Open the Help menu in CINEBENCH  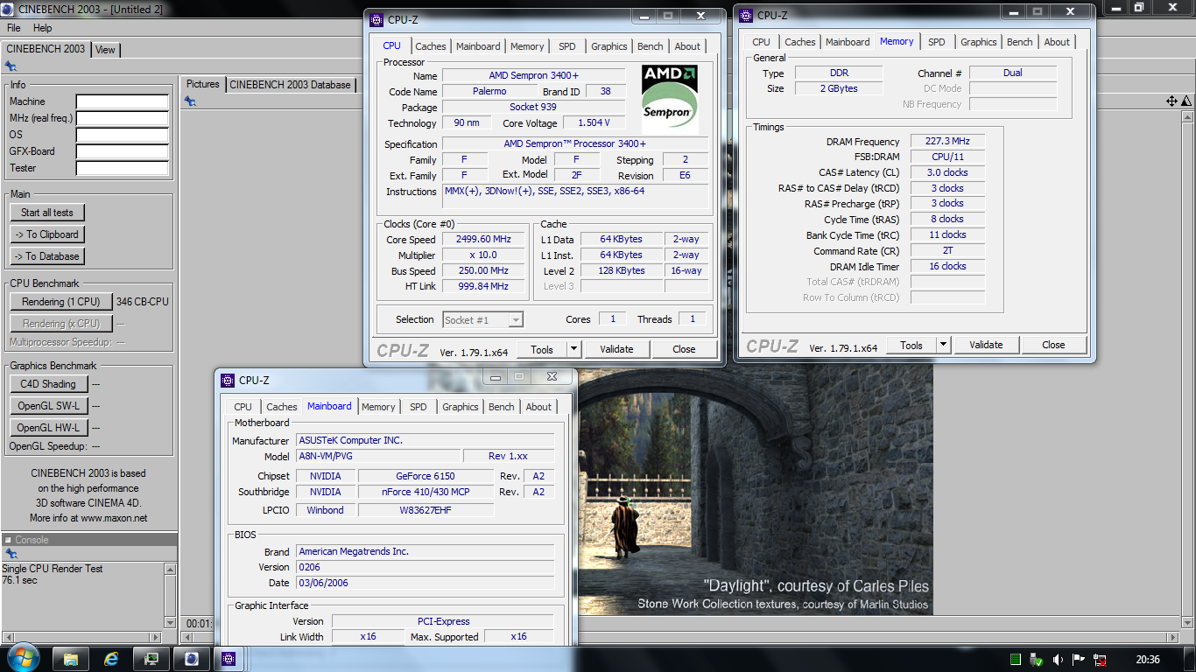click(42, 28)
